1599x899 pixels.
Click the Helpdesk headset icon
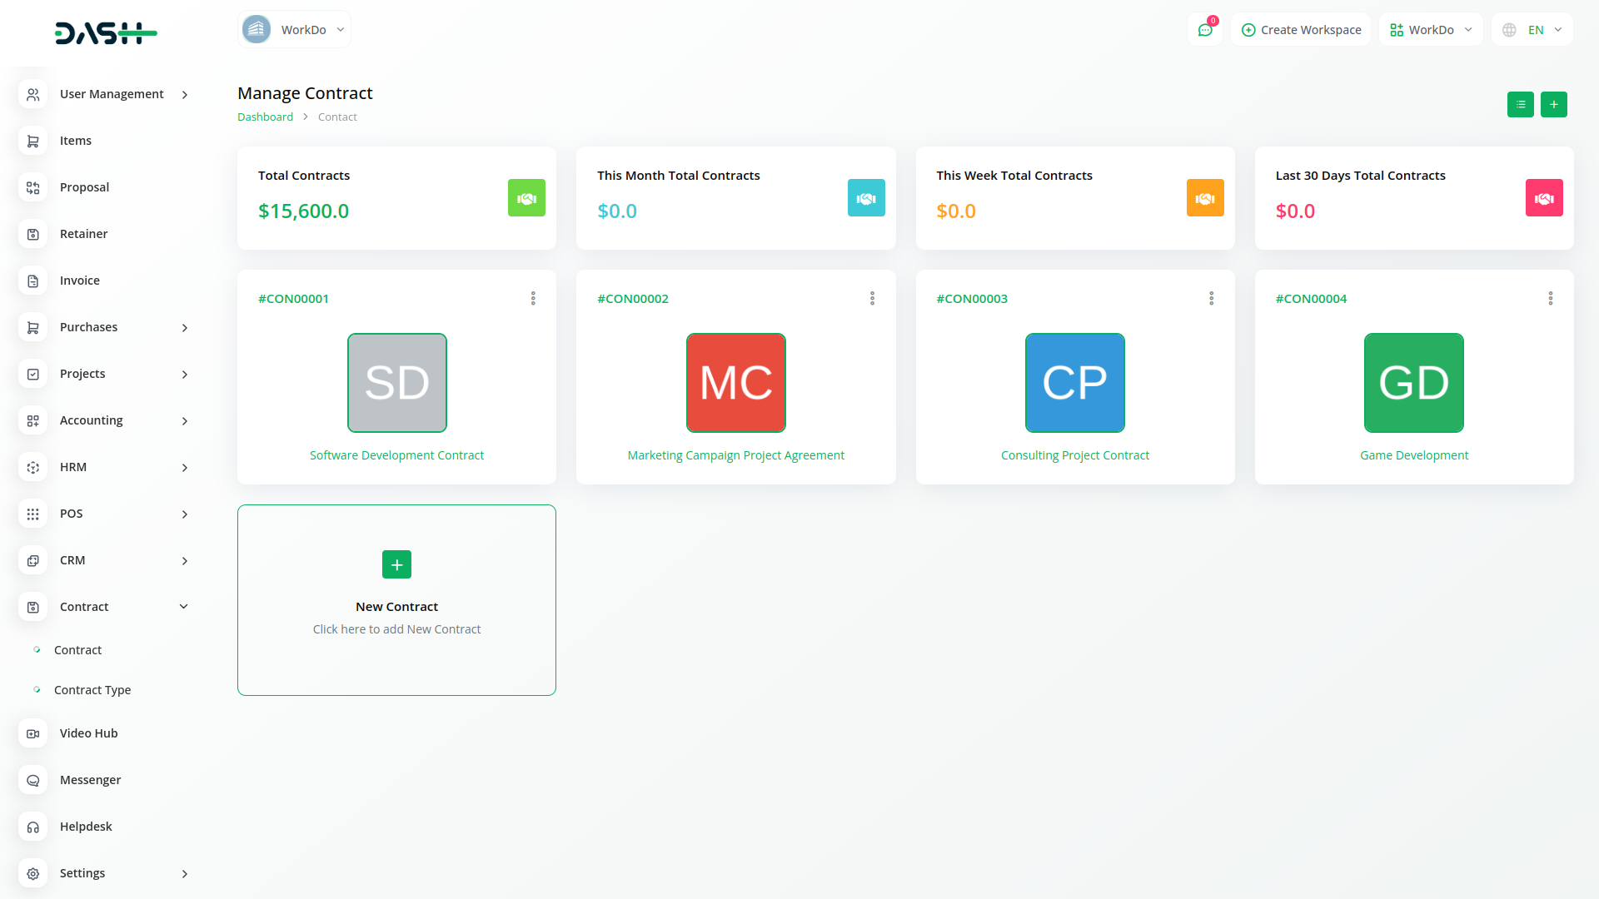tap(33, 827)
